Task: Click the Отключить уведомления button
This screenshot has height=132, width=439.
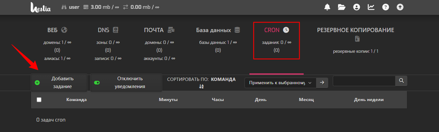Action: [x=126, y=83]
